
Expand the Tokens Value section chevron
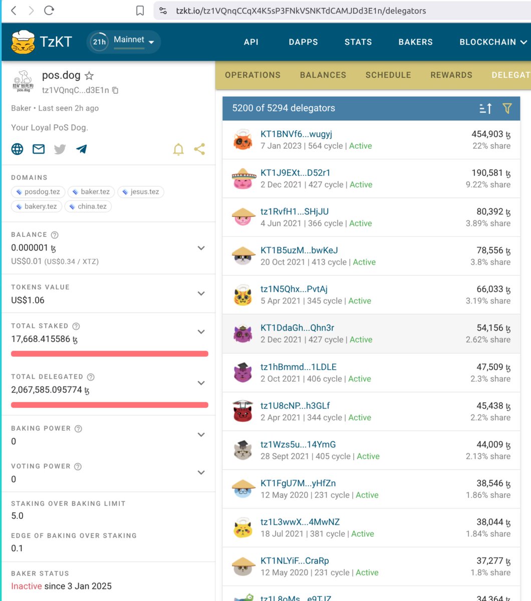tap(201, 293)
